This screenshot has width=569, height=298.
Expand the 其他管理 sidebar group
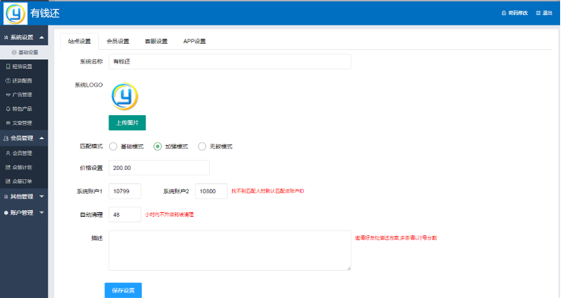[24, 196]
